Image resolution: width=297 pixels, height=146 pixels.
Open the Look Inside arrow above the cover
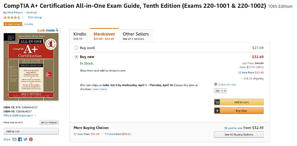click(x=57, y=30)
